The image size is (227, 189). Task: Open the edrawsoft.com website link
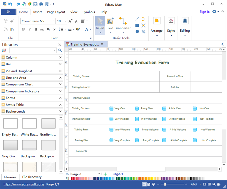pyautogui.click(x=23, y=184)
